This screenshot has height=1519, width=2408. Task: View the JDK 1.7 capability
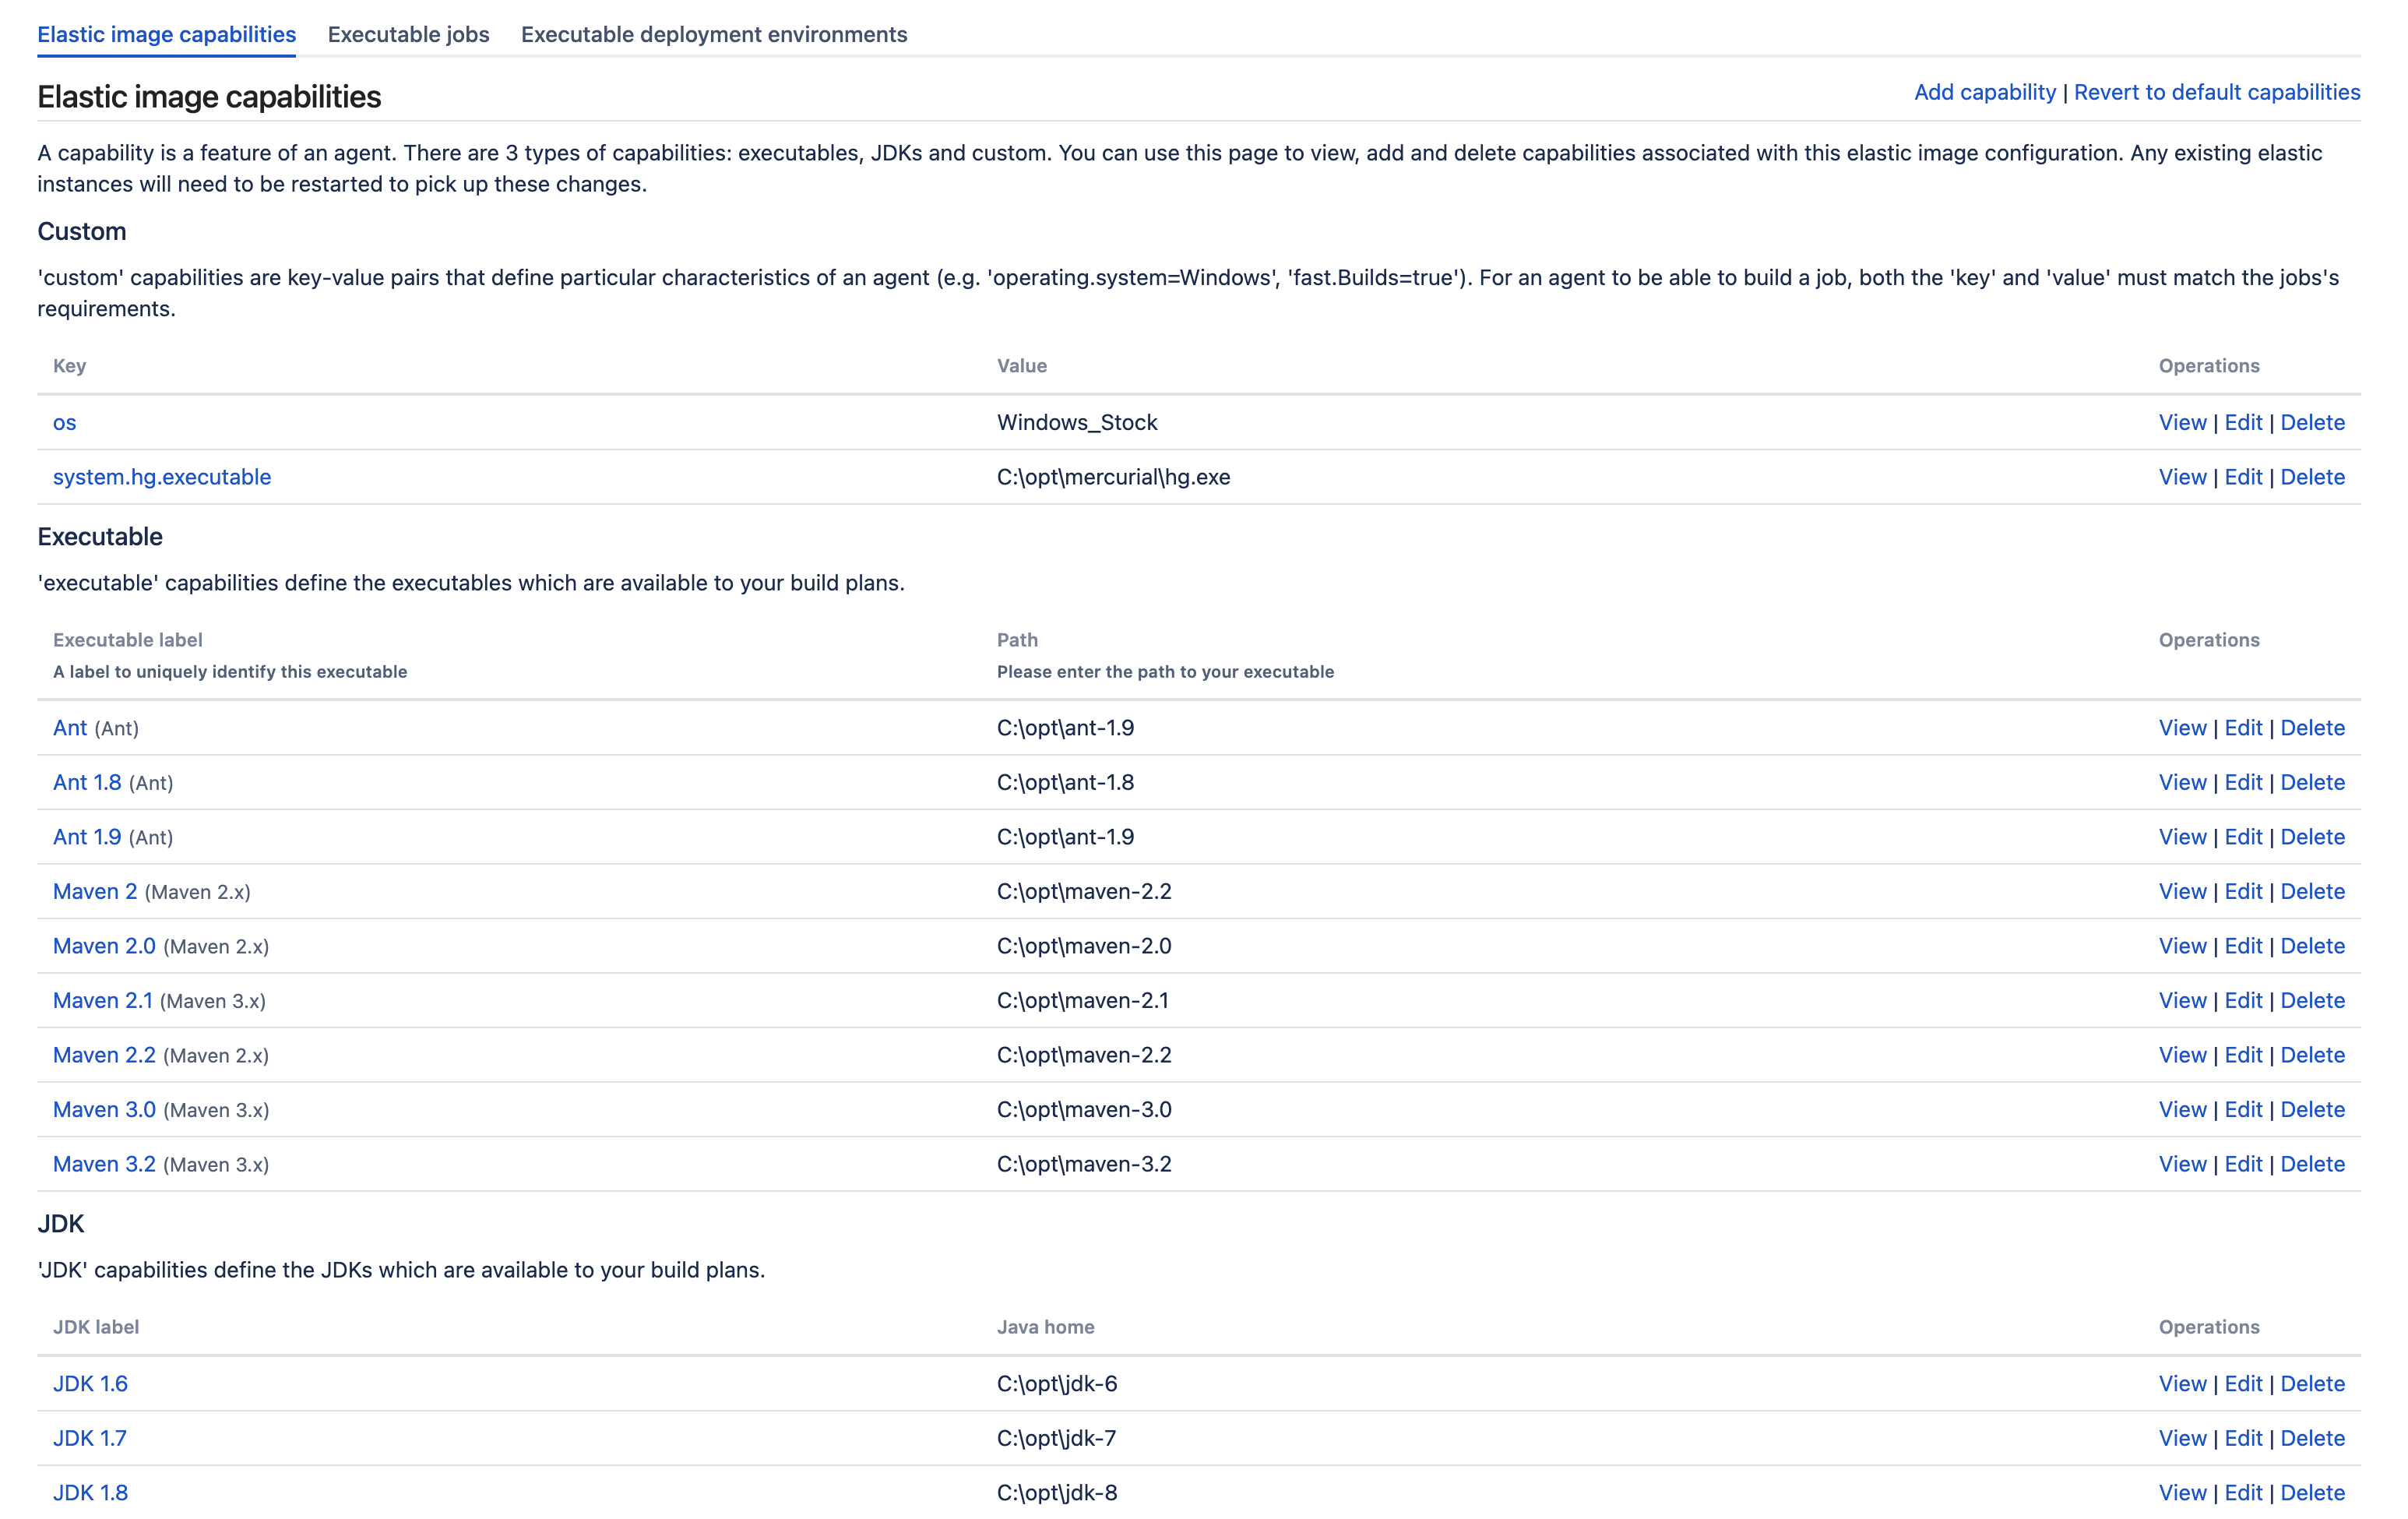click(2182, 1438)
